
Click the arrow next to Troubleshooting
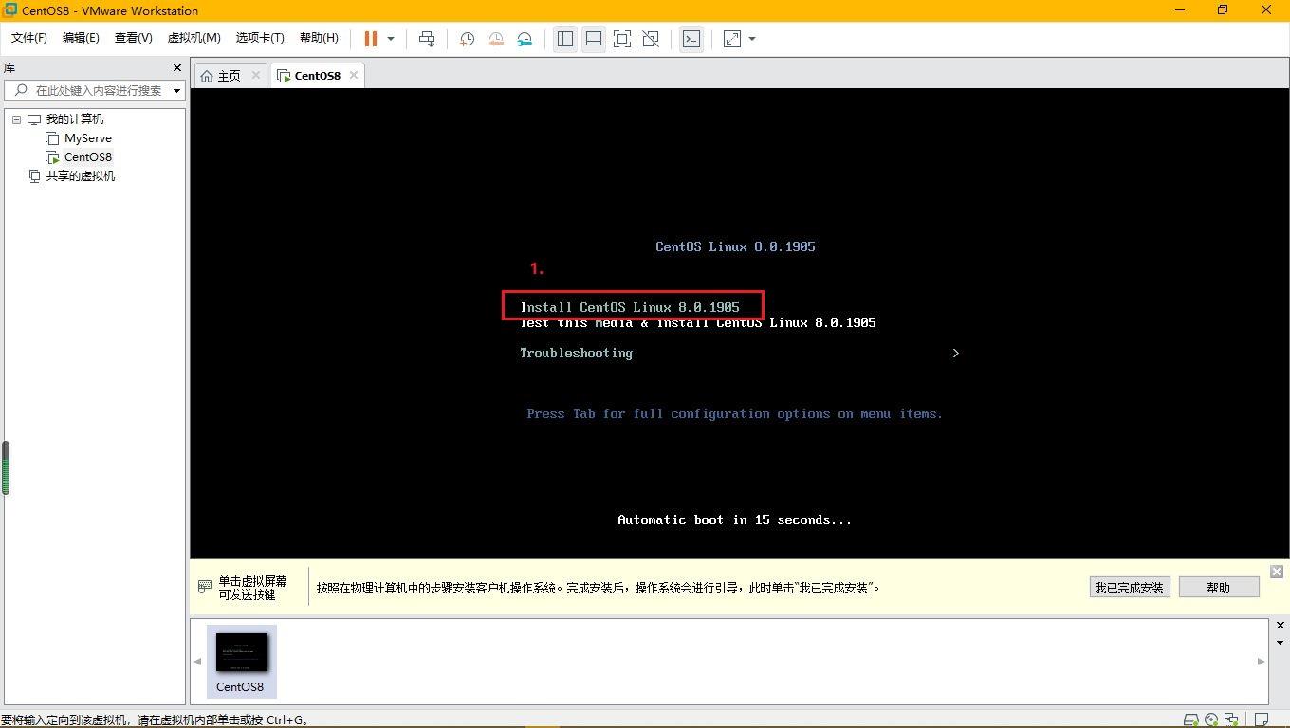[x=955, y=353]
